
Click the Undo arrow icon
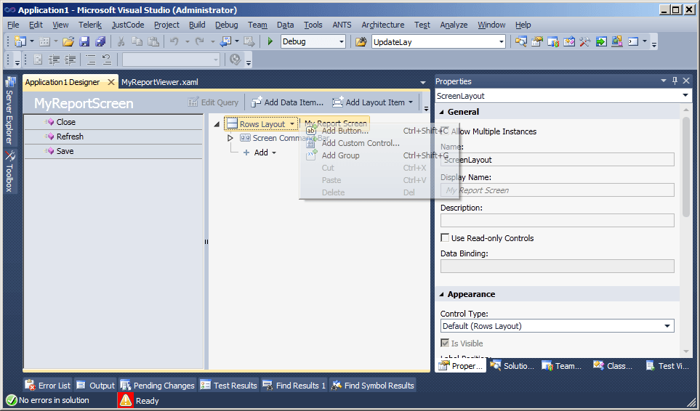(174, 42)
